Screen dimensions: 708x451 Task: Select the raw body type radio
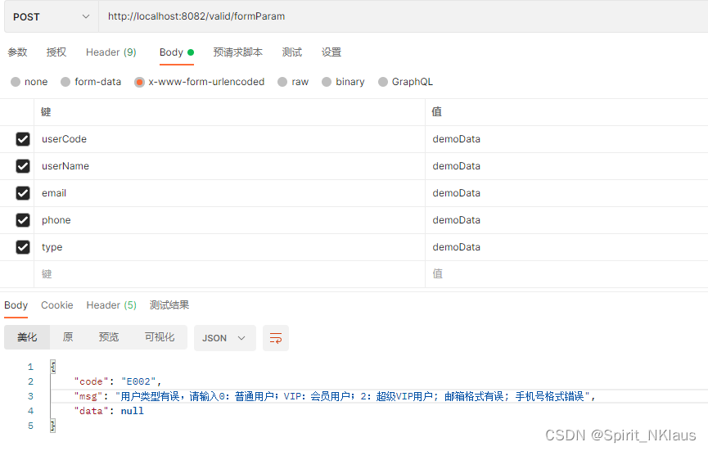[x=282, y=82]
